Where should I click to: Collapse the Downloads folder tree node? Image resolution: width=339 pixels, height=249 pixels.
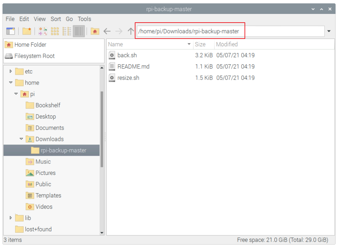coord(21,139)
